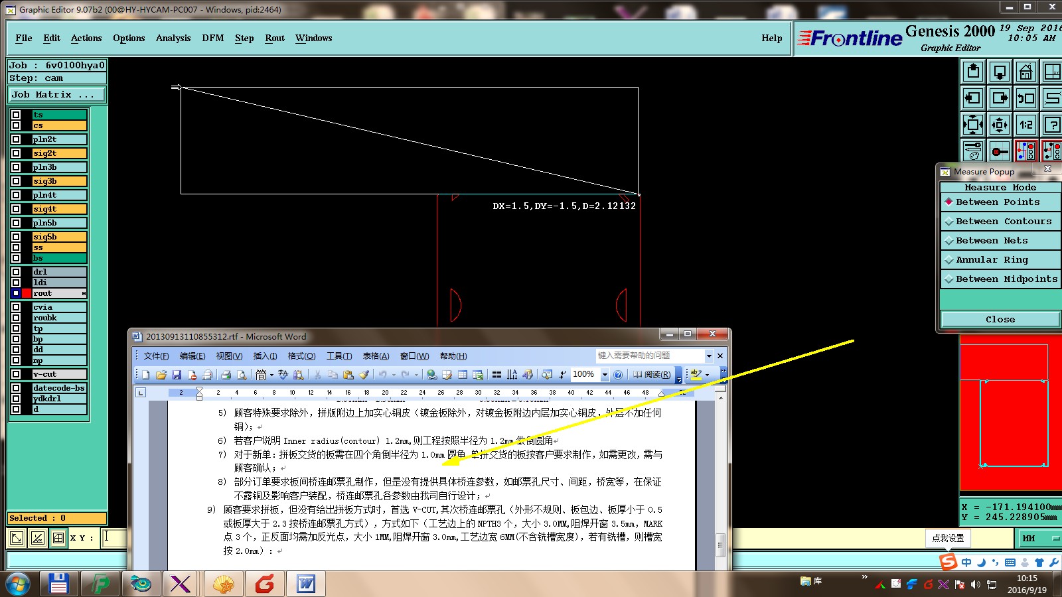Image resolution: width=1062 pixels, height=597 pixels.
Task: Select Between Points measure mode
Action: (1001, 202)
